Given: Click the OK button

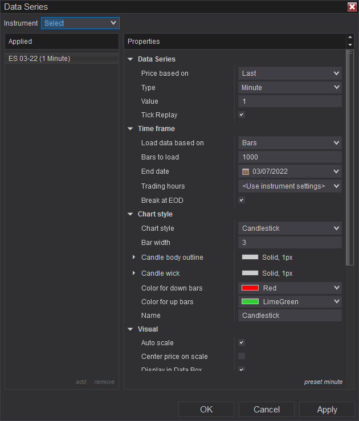Looking at the screenshot, I should (x=206, y=410).
